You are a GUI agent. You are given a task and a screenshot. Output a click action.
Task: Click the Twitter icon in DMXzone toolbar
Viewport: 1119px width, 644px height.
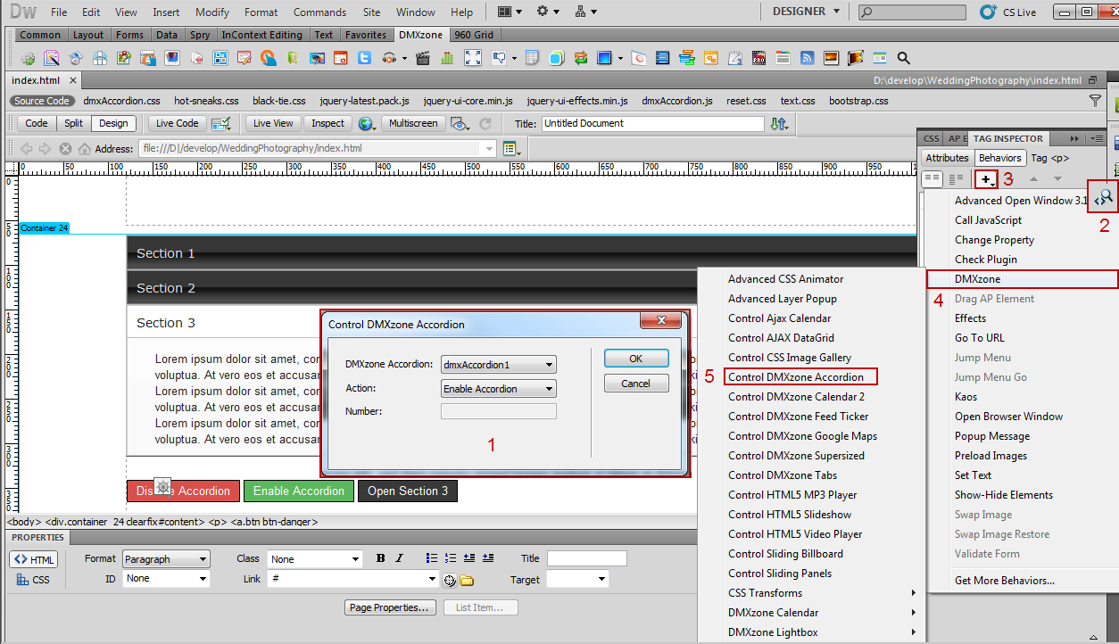tap(364, 58)
